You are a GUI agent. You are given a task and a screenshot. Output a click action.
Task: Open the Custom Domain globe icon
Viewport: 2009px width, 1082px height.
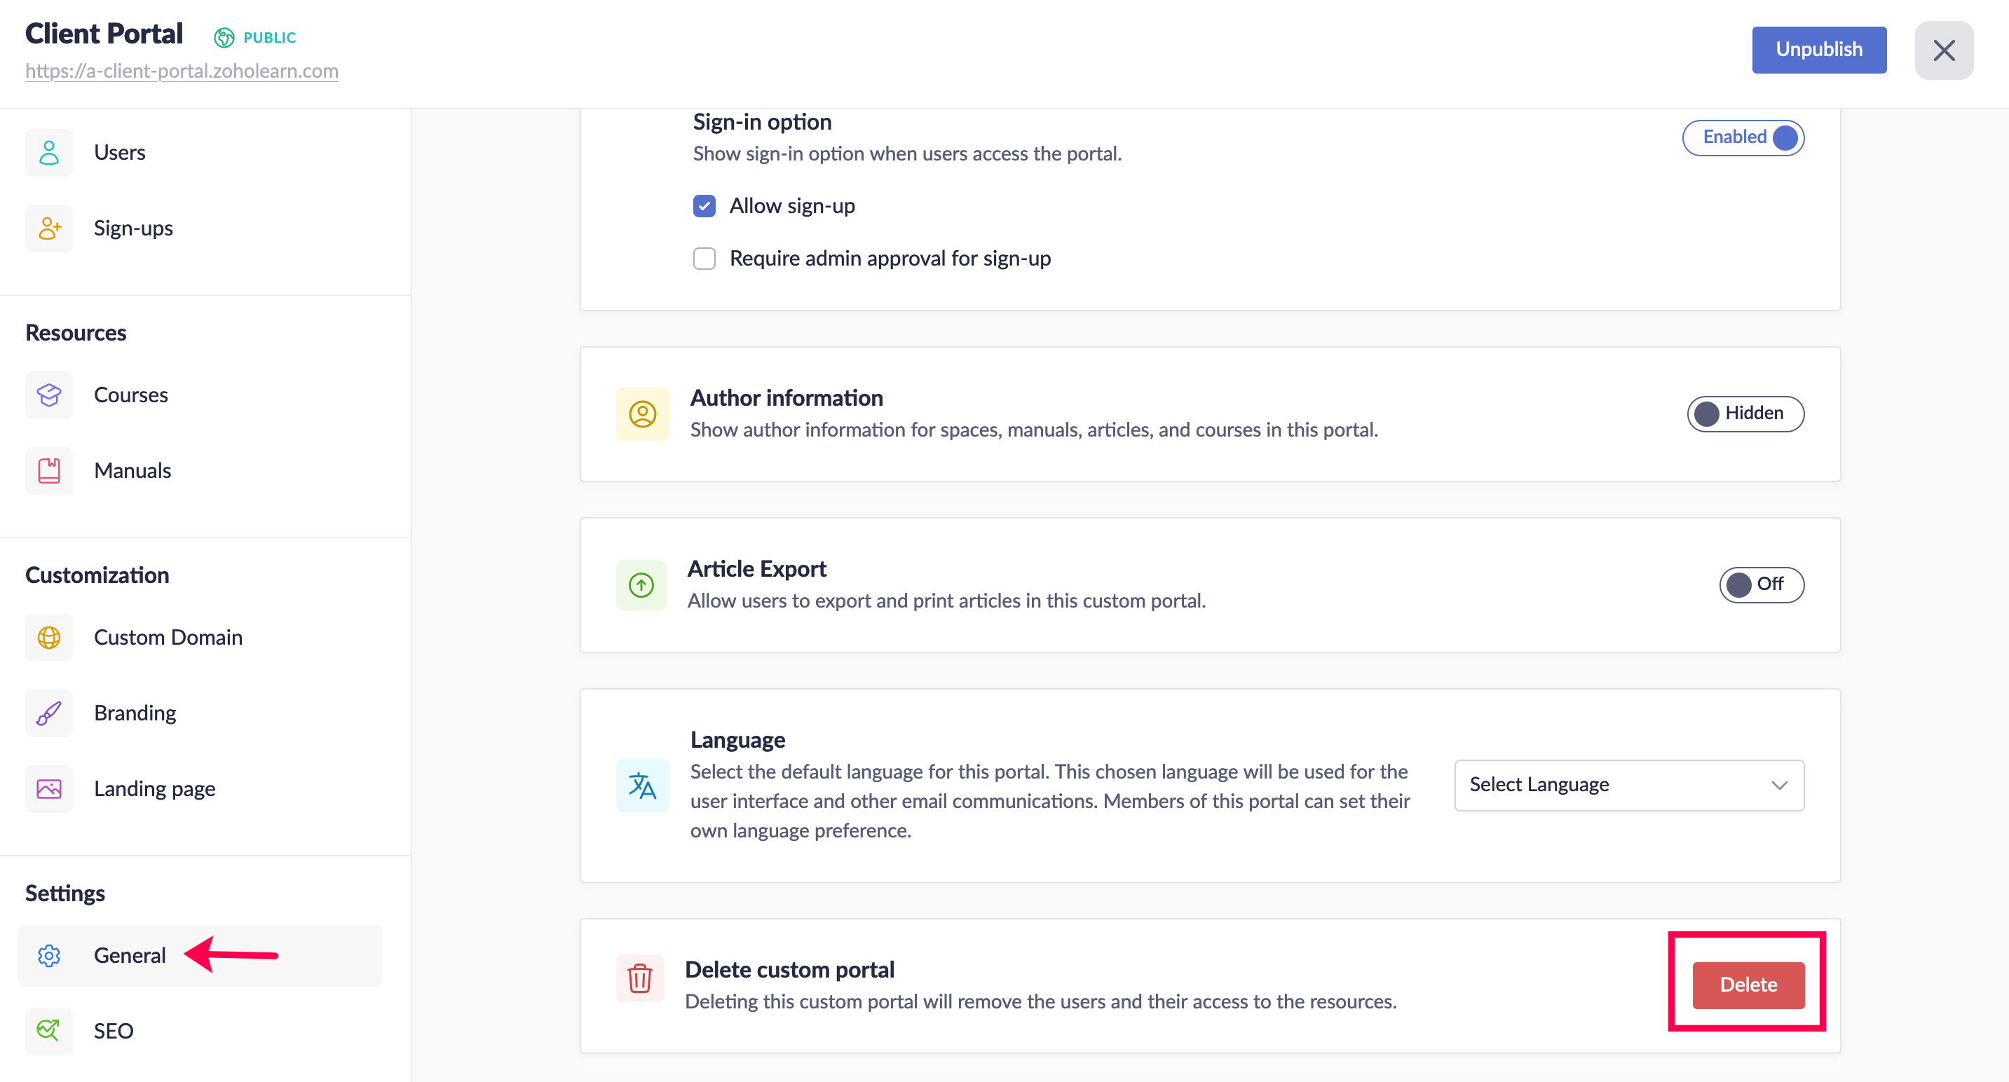[49, 637]
